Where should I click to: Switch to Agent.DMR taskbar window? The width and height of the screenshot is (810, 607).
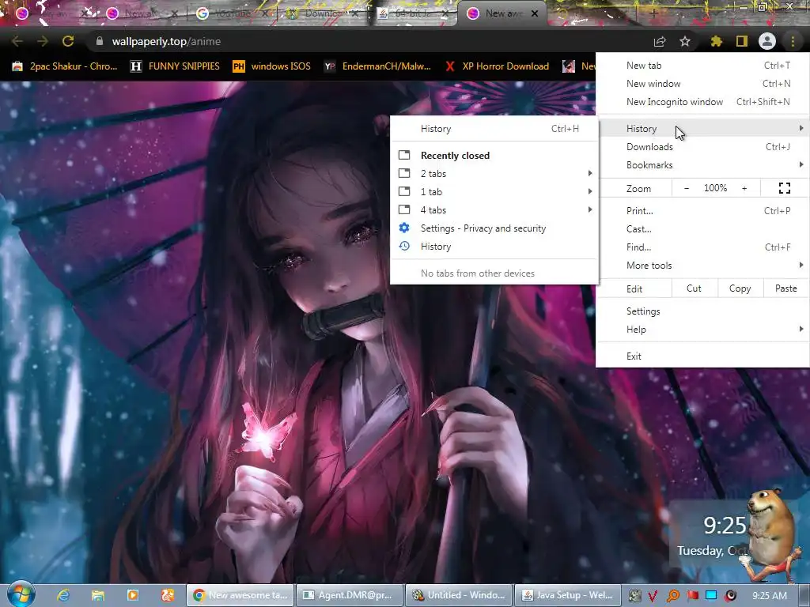pyautogui.click(x=349, y=595)
